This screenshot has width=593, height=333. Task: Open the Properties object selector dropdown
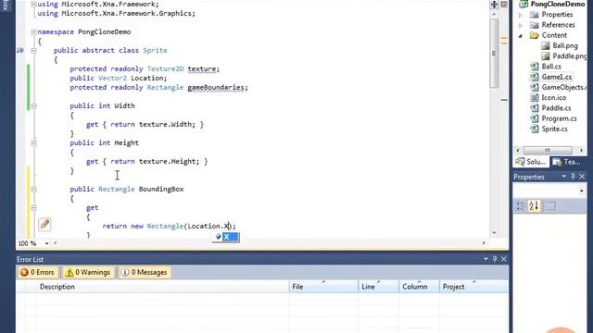pyautogui.click(x=581, y=191)
